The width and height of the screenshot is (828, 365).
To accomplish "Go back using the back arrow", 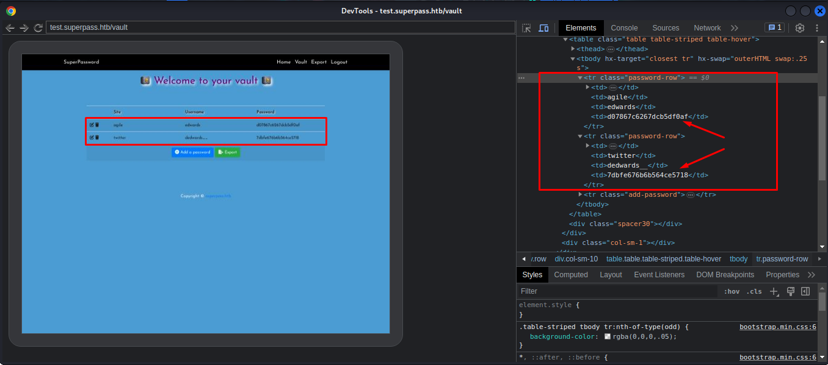I will pyautogui.click(x=10, y=27).
